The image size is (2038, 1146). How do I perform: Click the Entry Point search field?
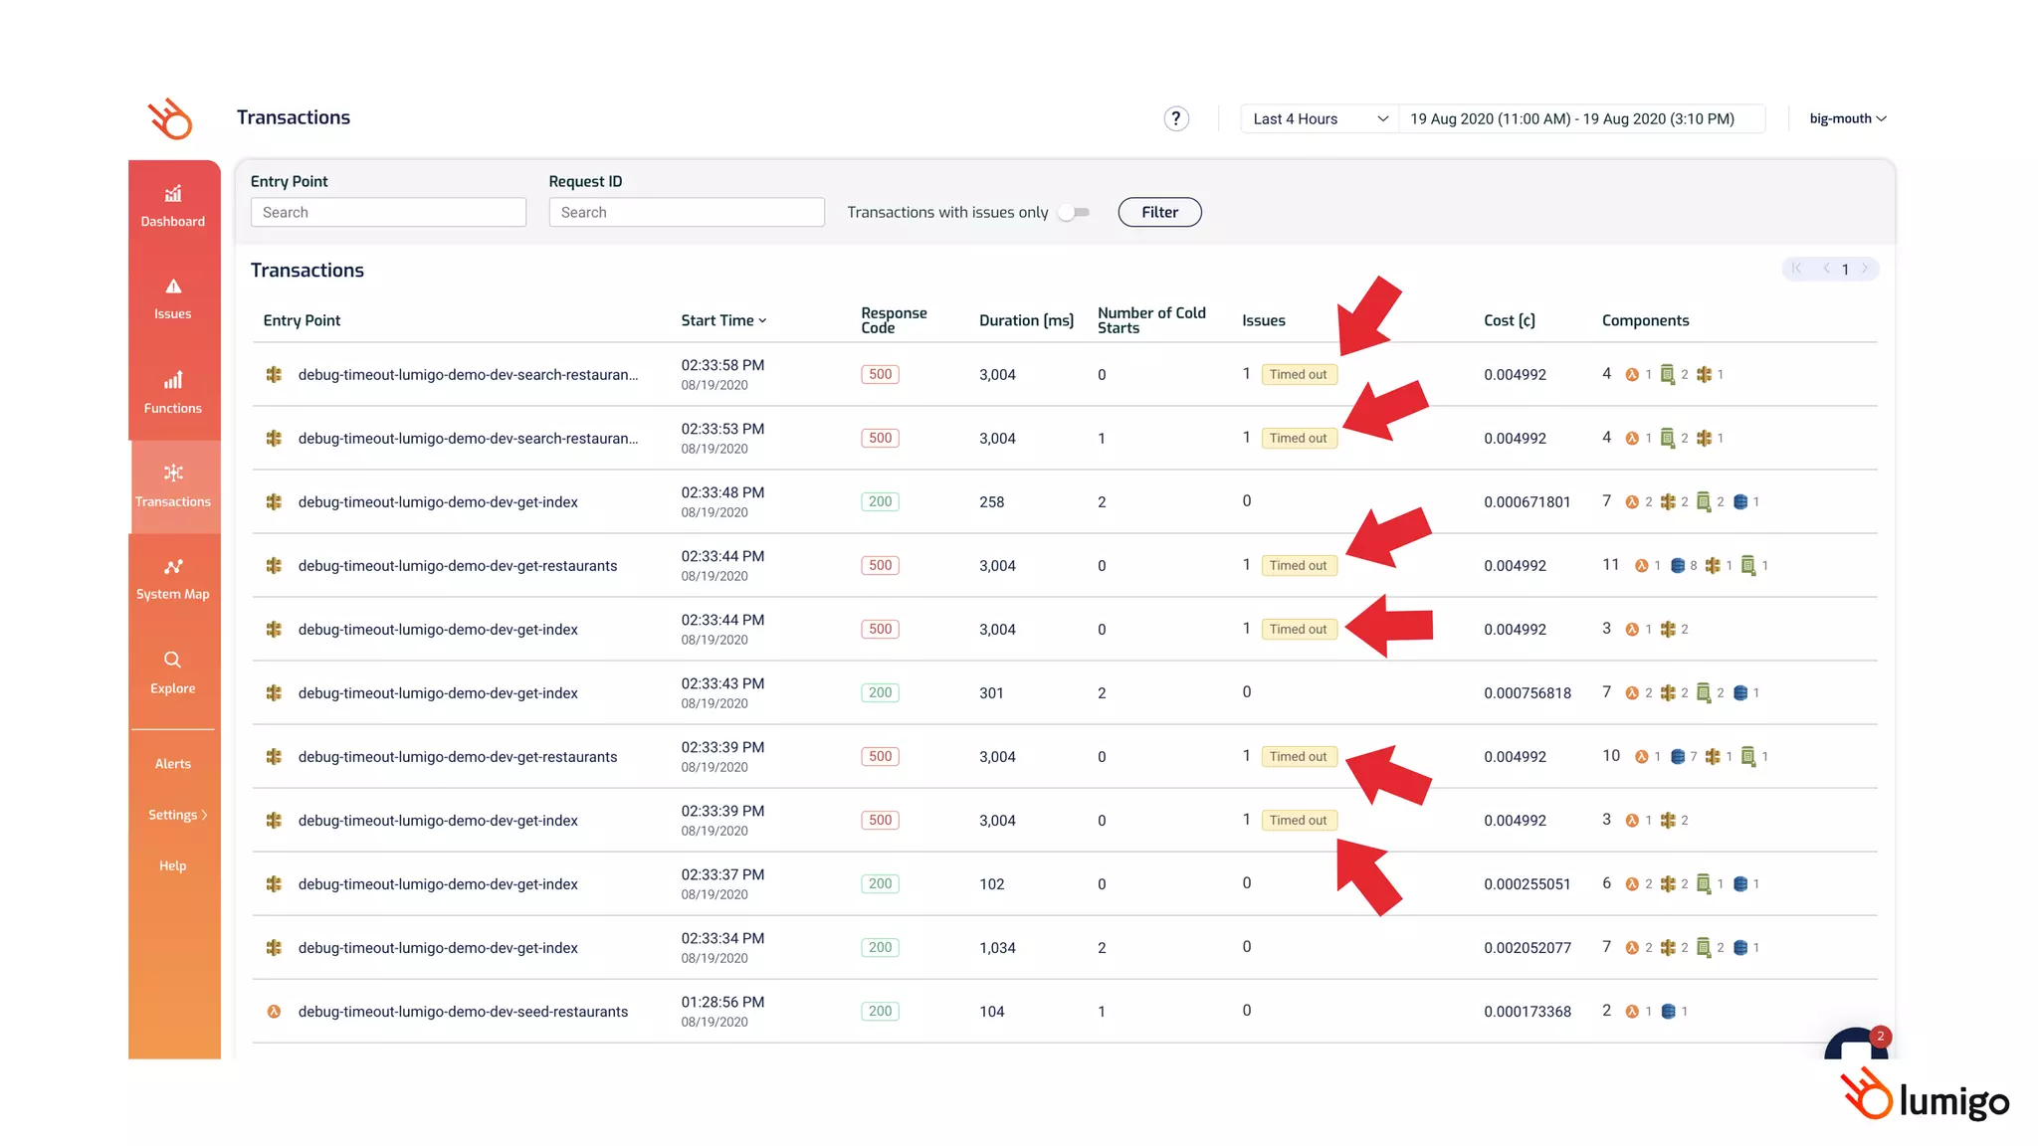tap(388, 213)
